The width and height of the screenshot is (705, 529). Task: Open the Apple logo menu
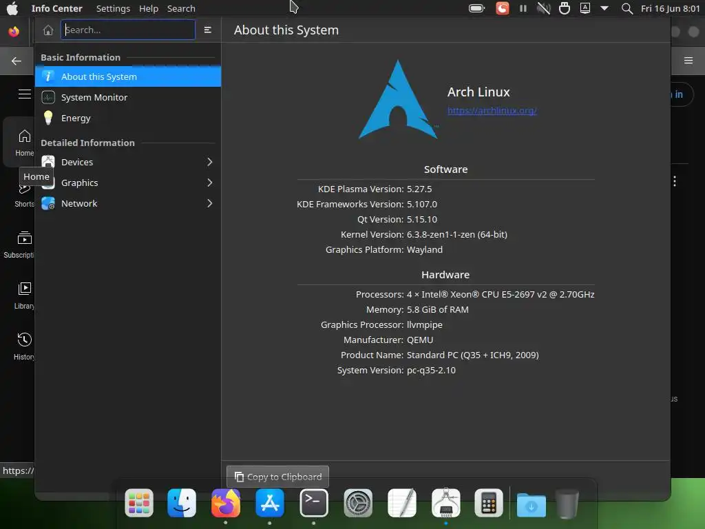pos(12,8)
